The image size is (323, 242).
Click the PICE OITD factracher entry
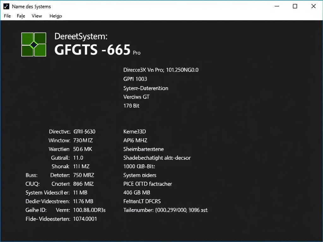tap(148, 184)
